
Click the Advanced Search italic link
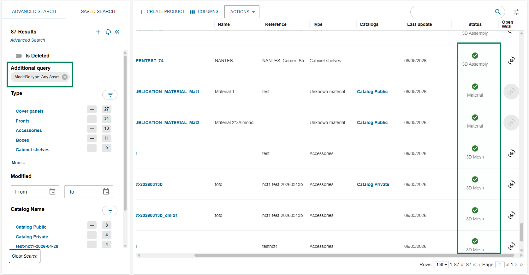point(27,40)
